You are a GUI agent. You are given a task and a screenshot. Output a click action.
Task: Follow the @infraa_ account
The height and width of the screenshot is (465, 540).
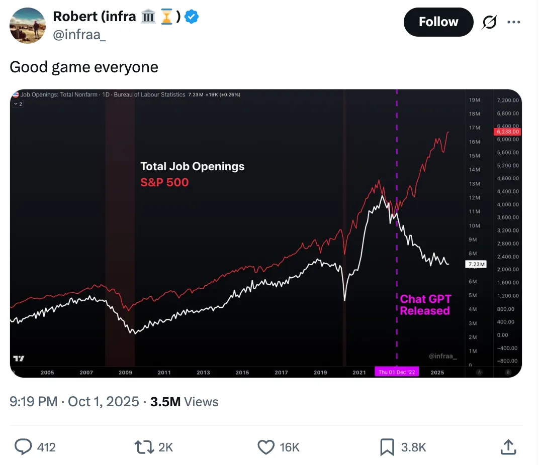tap(438, 22)
